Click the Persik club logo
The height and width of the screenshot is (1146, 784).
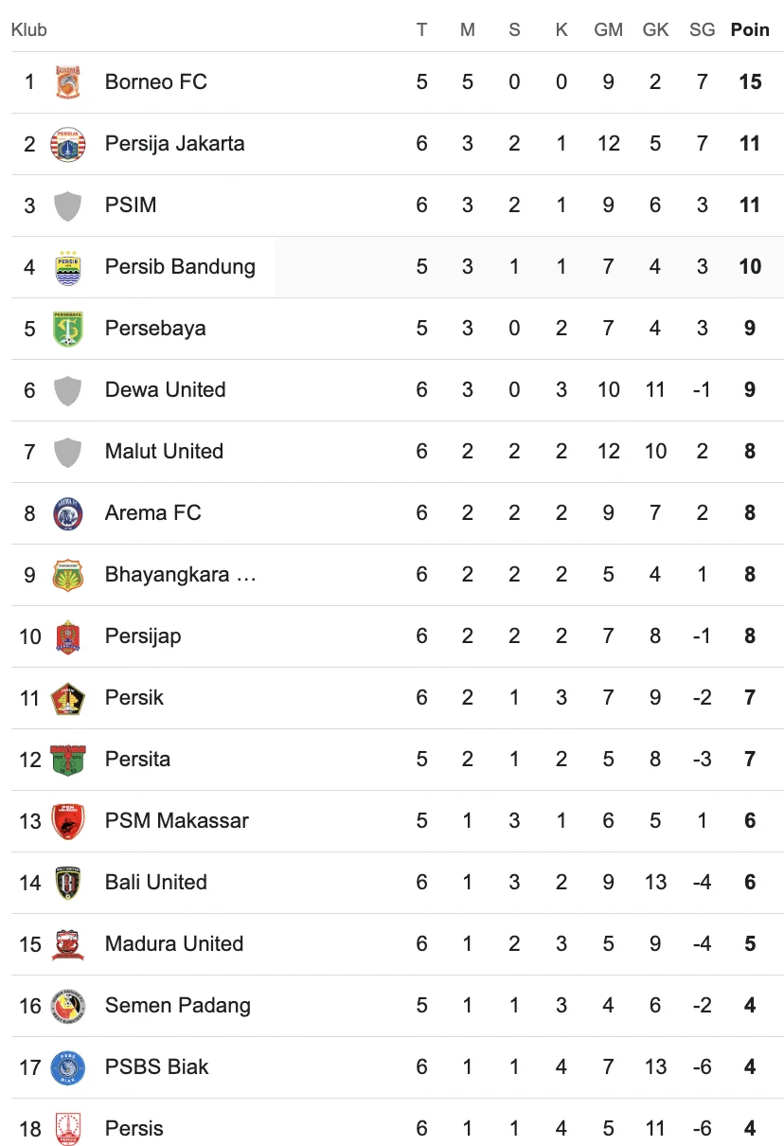click(x=67, y=698)
